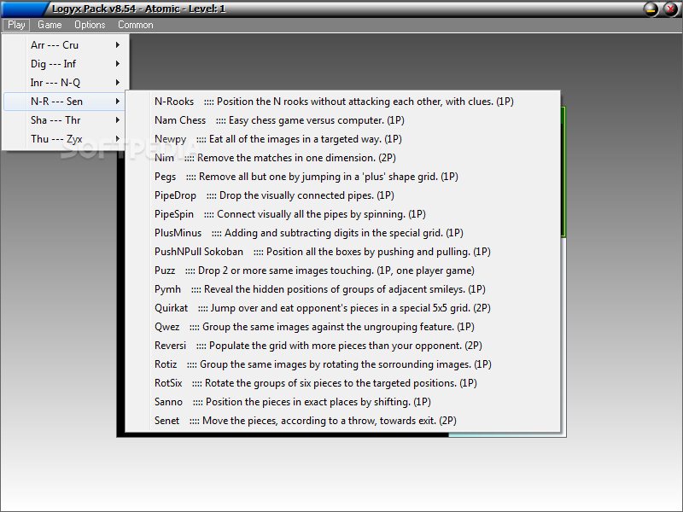Pick the Pymh smileys game
The height and width of the screenshot is (512, 683).
click(x=342, y=288)
